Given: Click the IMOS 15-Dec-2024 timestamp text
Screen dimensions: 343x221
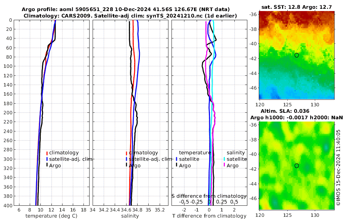Looking at the screenshot, I should [x=338, y=167].
